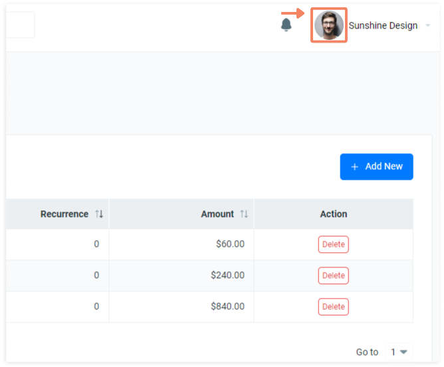Select the $840.00 amount cell

click(x=181, y=307)
